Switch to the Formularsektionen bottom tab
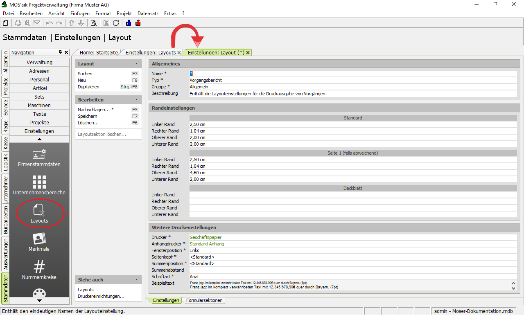Screen dimensions: 524x315 [204, 300]
